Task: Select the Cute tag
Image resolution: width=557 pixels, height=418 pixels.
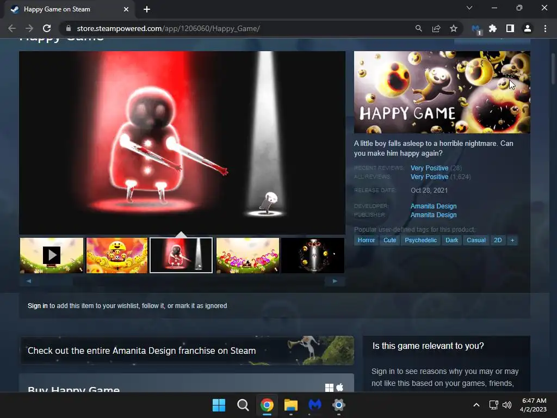Action: pyautogui.click(x=389, y=240)
